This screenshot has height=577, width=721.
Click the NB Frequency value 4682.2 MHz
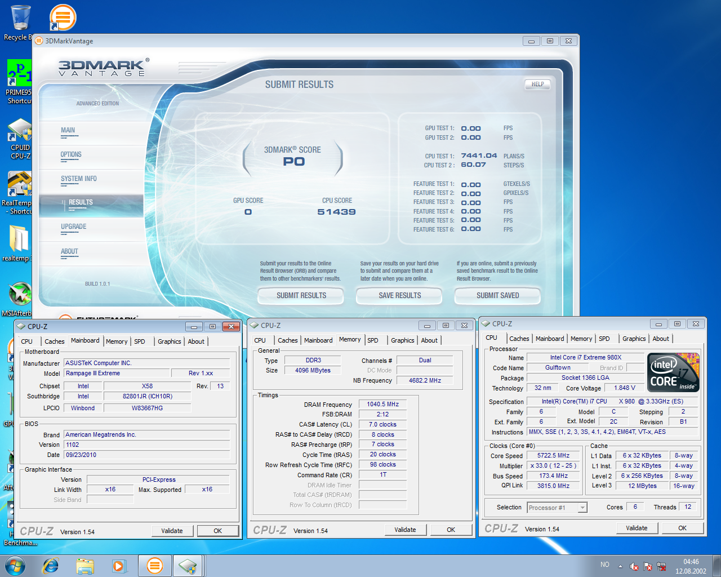click(x=425, y=380)
